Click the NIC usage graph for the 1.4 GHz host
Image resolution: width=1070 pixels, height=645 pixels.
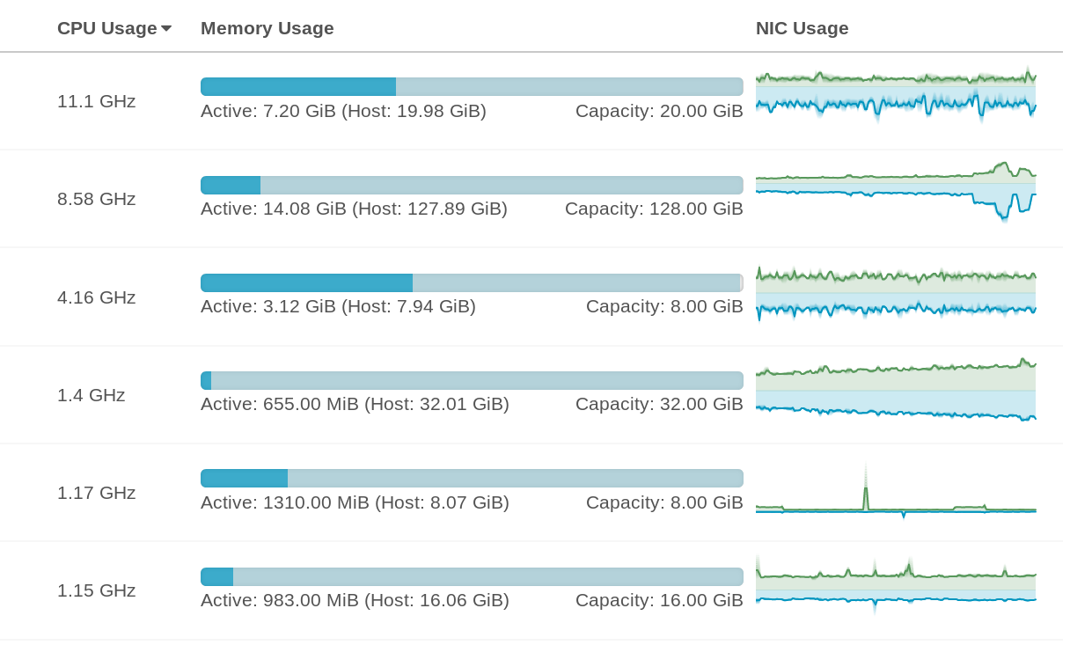tap(895, 387)
